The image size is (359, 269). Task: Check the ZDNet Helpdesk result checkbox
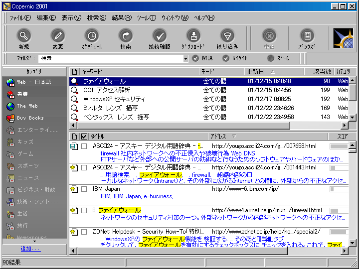[84, 232]
